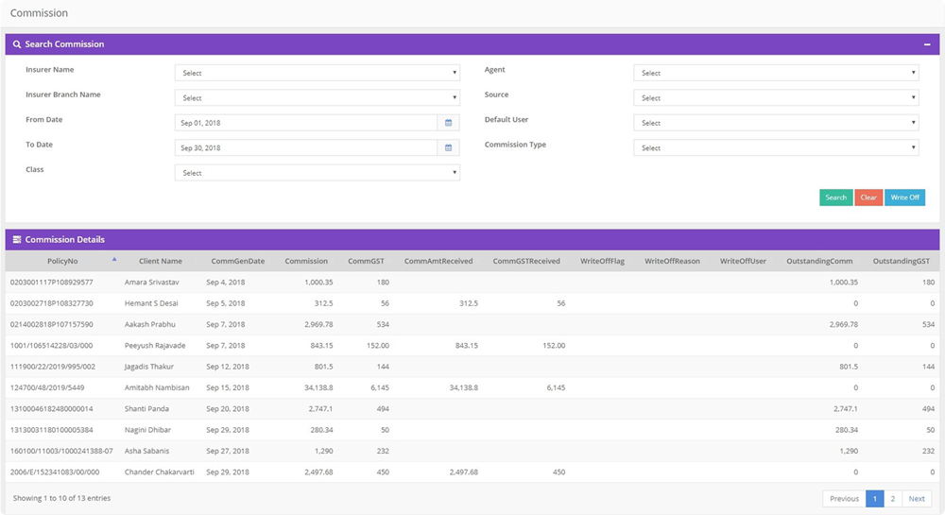Image resolution: width=945 pixels, height=515 pixels.
Task: Click the From Date input field
Action: (305, 123)
